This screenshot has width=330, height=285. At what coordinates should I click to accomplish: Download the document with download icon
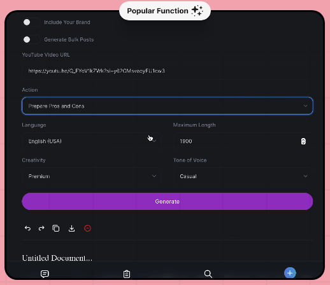72,228
